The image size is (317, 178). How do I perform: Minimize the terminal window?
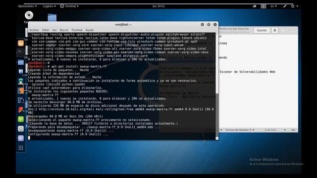pos(203,25)
